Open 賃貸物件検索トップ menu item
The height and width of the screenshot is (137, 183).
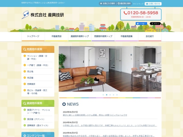pos(80,37)
